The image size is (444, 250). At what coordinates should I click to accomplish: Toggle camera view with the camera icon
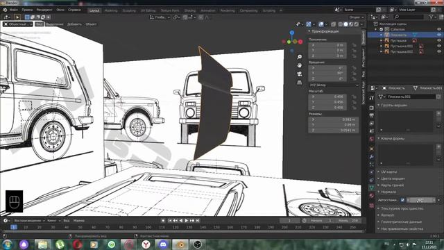tap(299, 74)
